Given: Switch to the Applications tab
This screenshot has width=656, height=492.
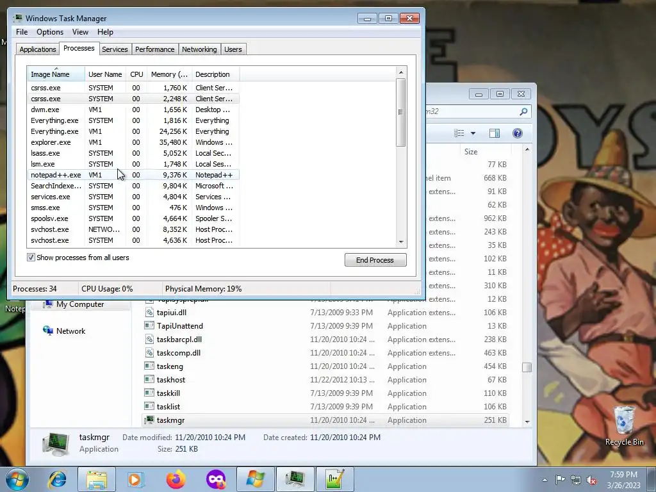Looking at the screenshot, I should (x=38, y=49).
